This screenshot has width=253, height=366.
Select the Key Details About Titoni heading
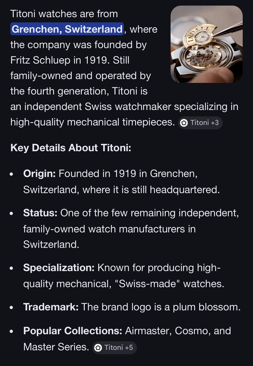click(71, 148)
